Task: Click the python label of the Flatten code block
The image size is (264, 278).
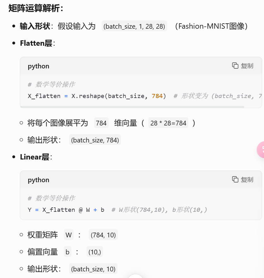Action: tap(39, 66)
